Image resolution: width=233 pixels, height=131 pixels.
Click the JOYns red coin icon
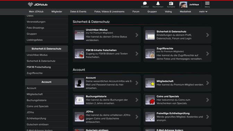tap(79, 117)
